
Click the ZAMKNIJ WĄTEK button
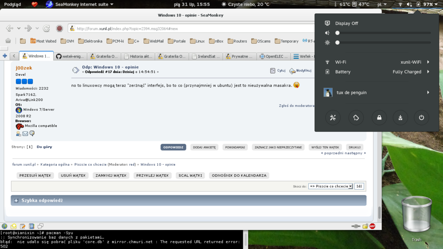tap(111, 175)
